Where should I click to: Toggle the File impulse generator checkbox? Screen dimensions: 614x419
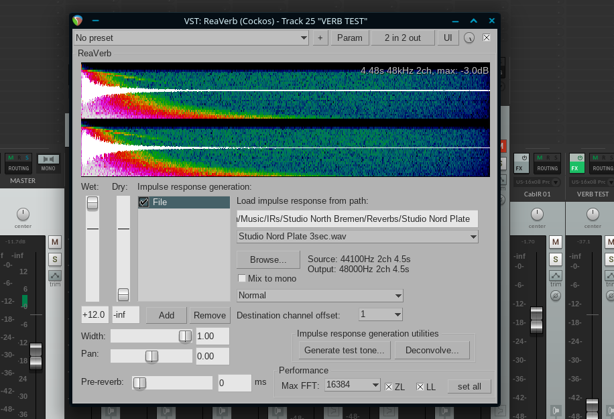[x=143, y=202]
